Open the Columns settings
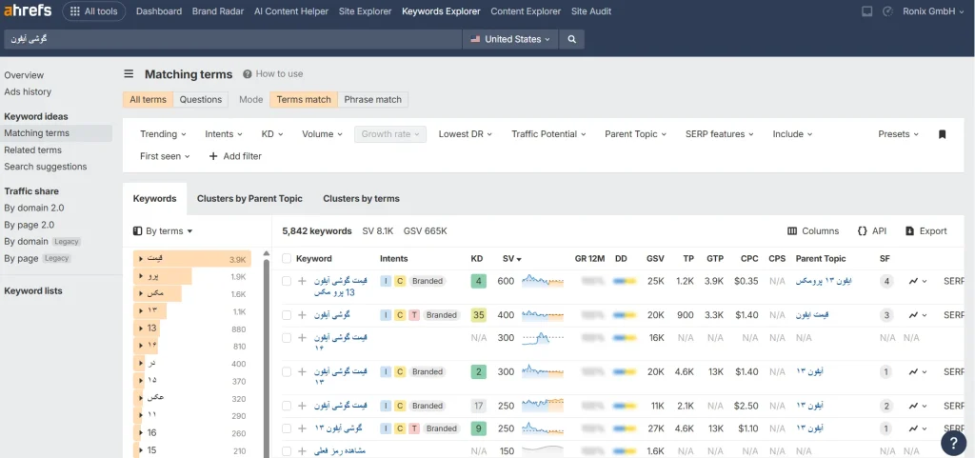Screen dimensions: 975x458 [x=813, y=231]
